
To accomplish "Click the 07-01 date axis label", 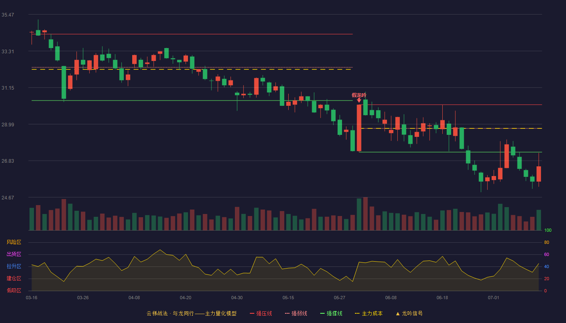I will point(494,298).
